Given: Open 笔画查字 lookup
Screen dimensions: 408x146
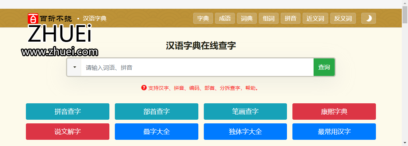Looking at the screenshot, I should (245, 111).
